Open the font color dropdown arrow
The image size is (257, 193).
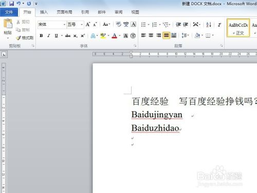click(120, 36)
